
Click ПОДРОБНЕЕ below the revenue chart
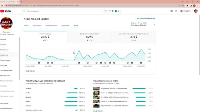coord(30,71)
